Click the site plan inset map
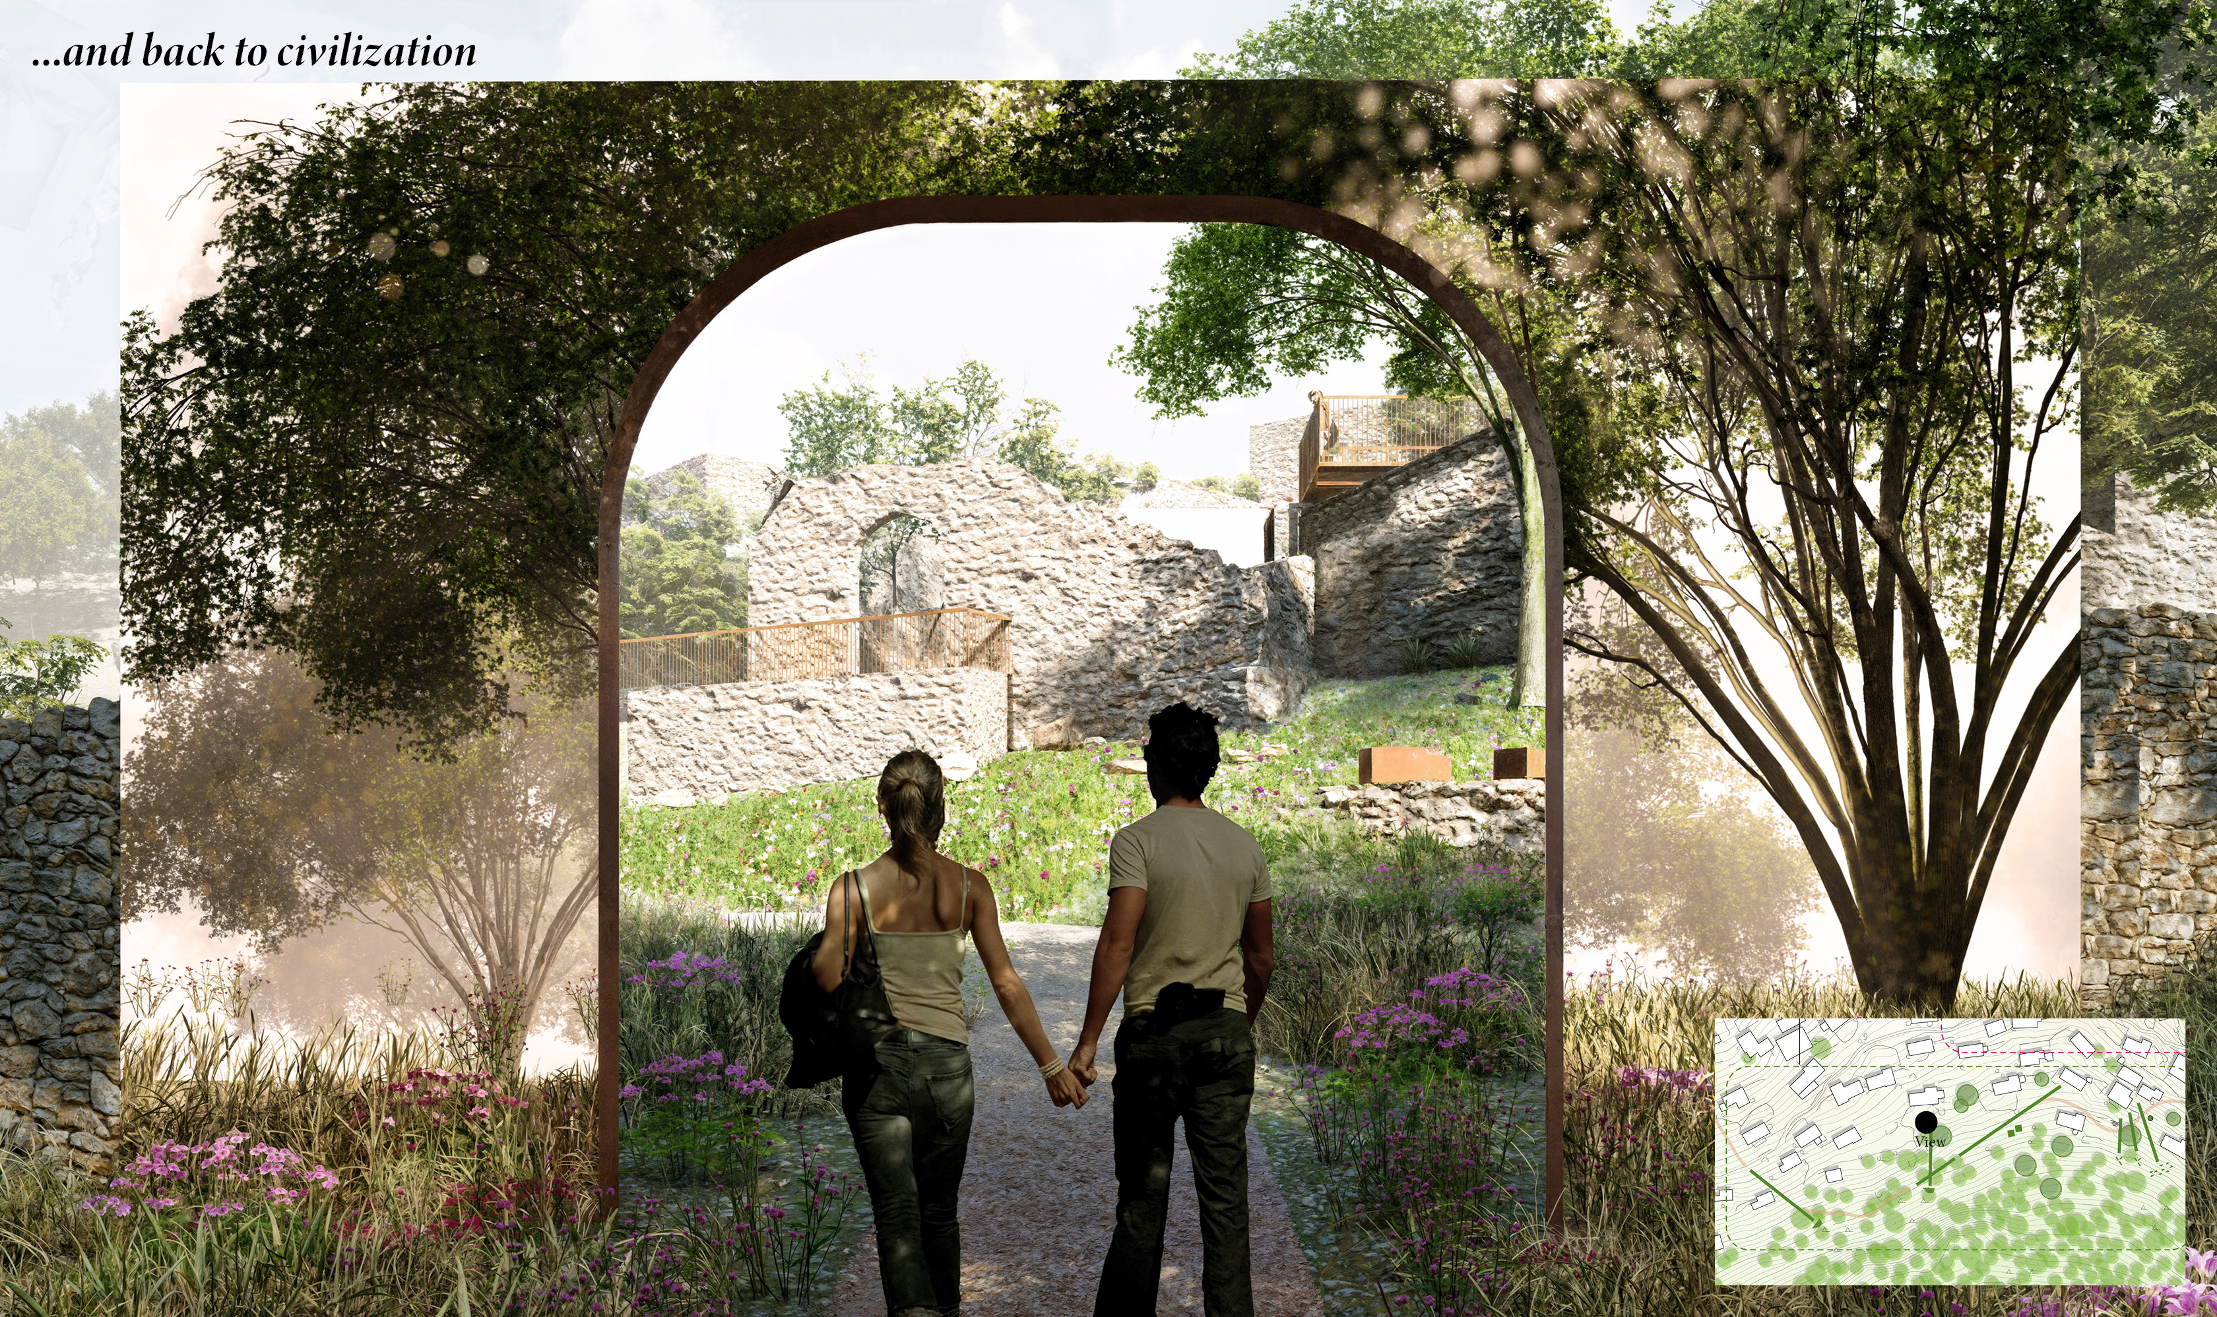 1949,1151
